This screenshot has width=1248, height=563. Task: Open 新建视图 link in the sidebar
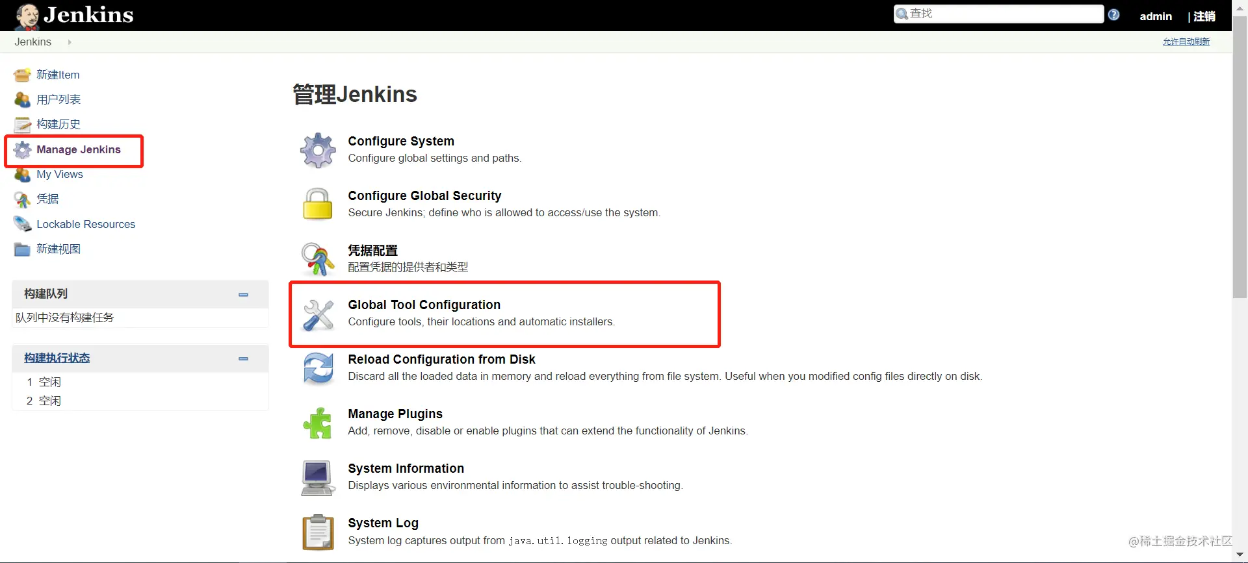pyautogui.click(x=58, y=249)
